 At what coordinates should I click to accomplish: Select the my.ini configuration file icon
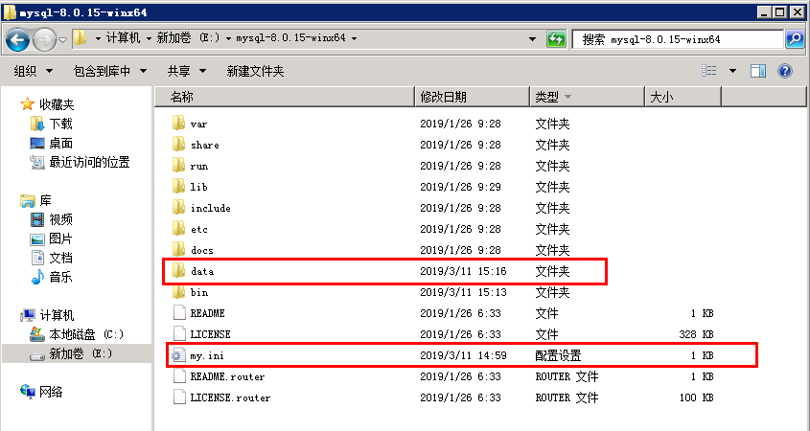click(x=178, y=355)
